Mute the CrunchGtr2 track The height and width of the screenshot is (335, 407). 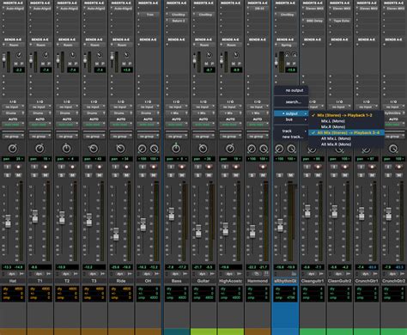399,175
